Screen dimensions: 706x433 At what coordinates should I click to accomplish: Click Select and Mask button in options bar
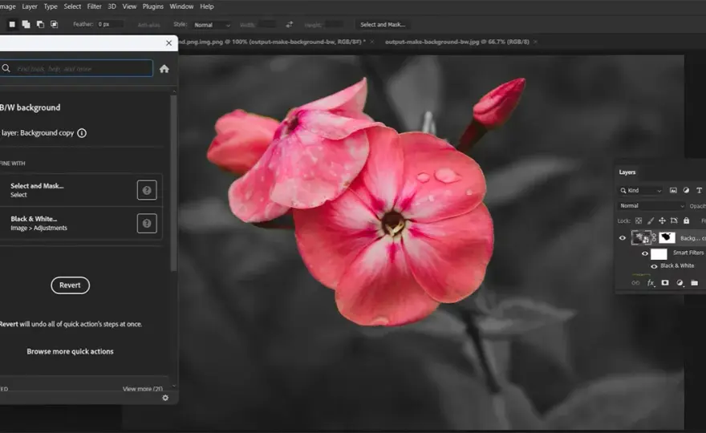383,25
